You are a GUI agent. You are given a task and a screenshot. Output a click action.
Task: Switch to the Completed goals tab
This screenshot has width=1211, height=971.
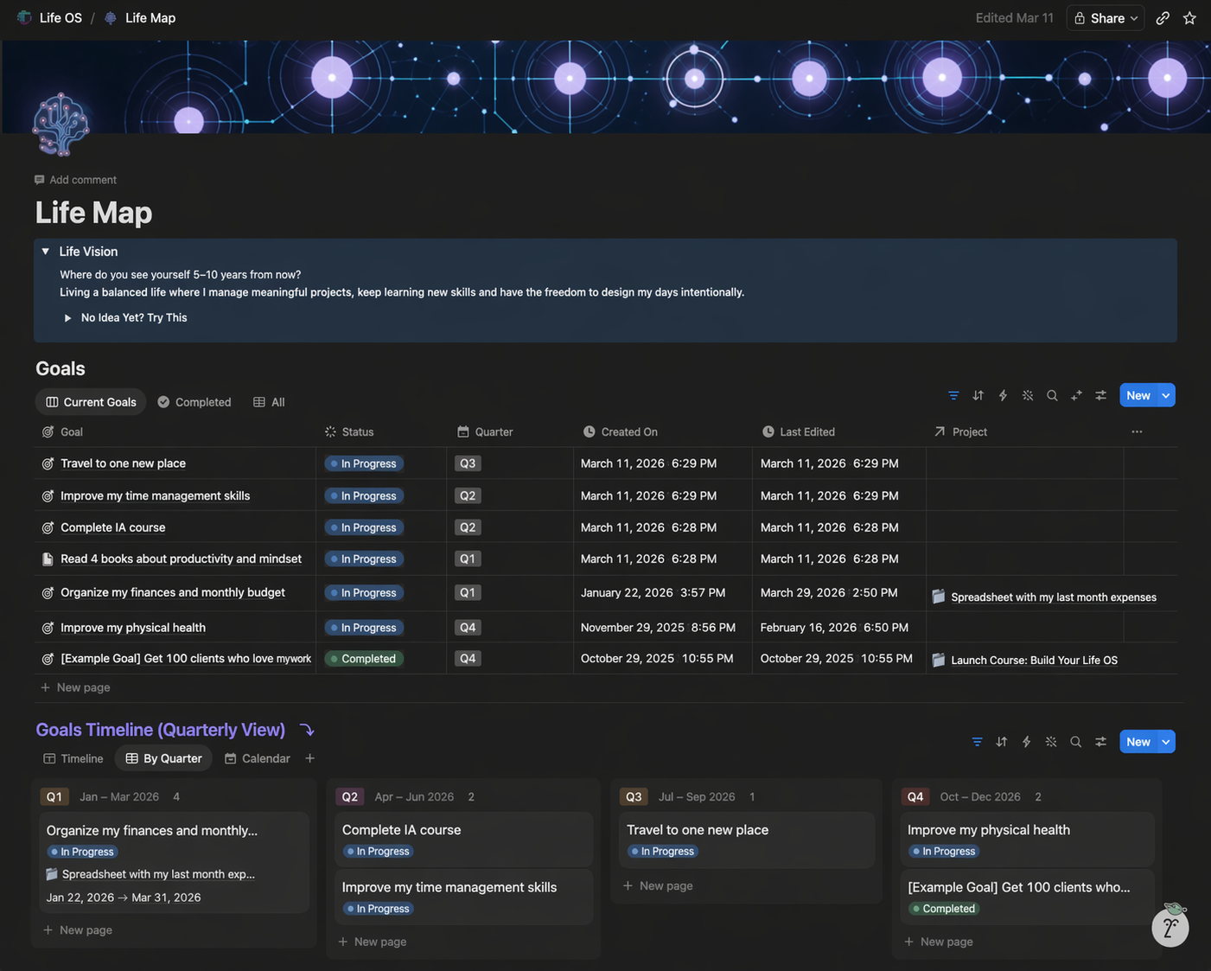tap(194, 402)
